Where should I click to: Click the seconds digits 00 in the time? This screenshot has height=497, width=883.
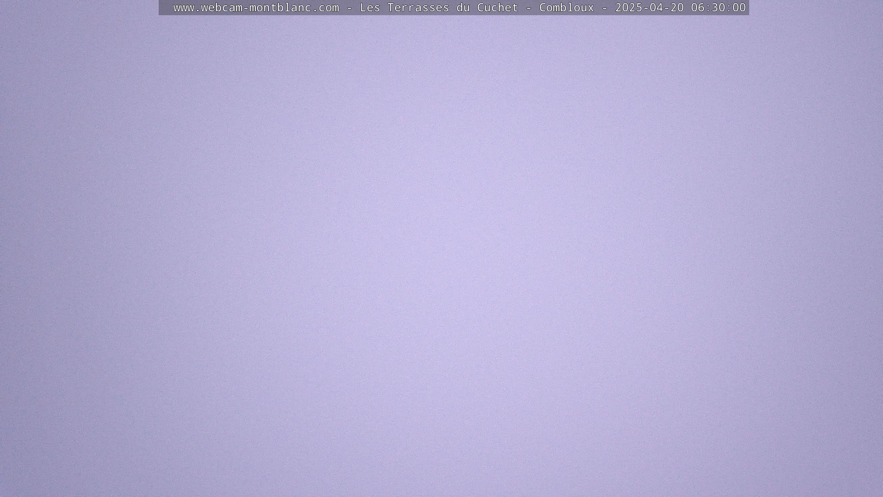(739, 8)
